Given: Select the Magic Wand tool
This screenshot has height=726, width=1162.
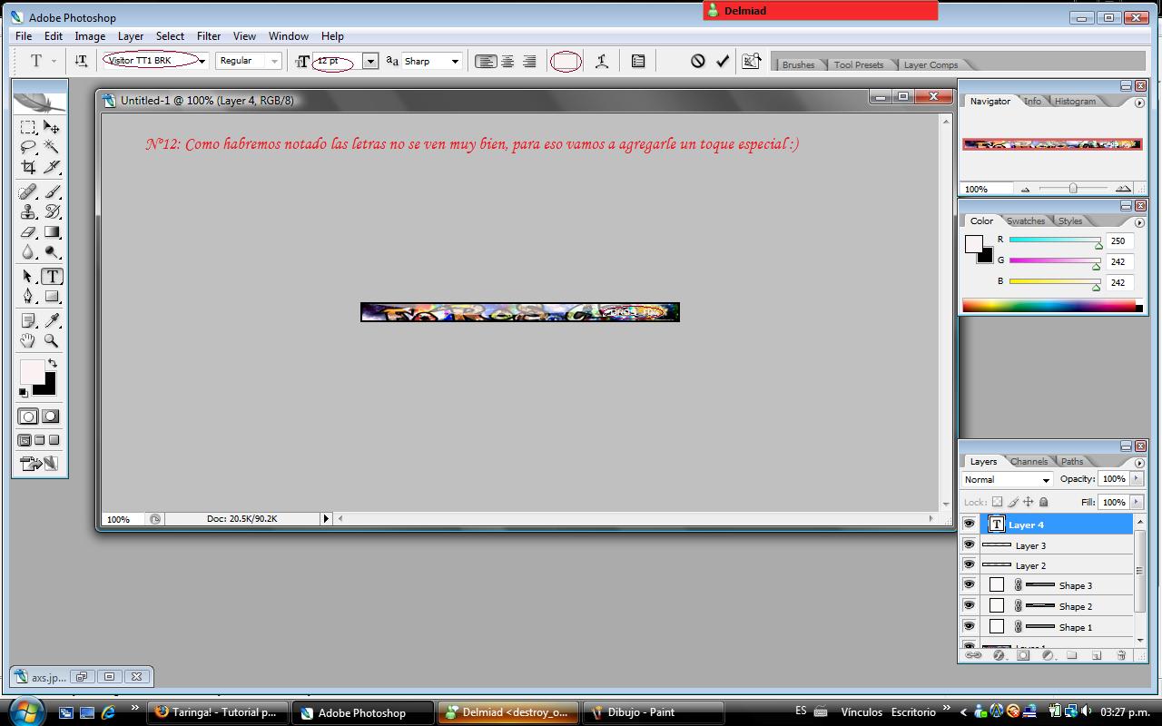Looking at the screenshot, I should 52,147.
